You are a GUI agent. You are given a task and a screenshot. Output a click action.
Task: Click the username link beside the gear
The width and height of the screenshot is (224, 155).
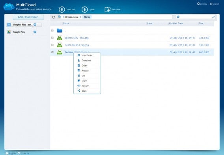point(203,4)
